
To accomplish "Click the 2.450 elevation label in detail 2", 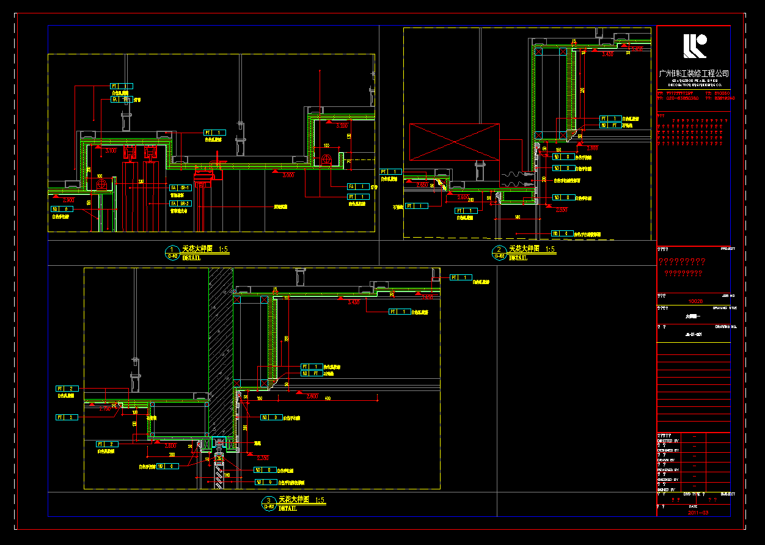I will [562, 210].
